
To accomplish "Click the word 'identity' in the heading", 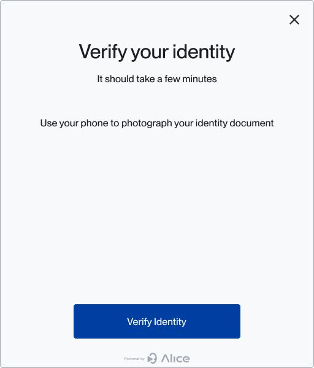I will (x=204, y=52).
